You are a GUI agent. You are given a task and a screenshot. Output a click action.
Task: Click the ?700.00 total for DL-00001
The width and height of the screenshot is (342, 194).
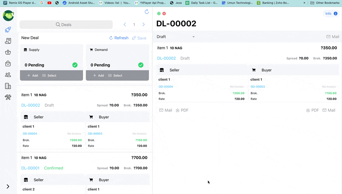click(139, 158)
